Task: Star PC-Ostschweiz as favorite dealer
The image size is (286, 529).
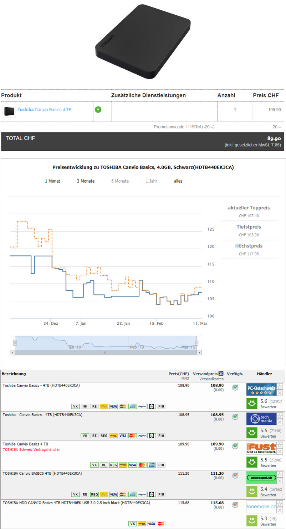Action: click(x=280, y=386)
